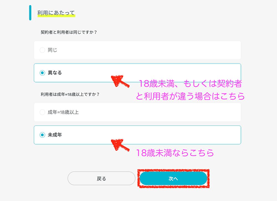The width and height of the screenshot is (277, 201).
Task: Click the bold 未成年 label text
Action: (55, 135)
